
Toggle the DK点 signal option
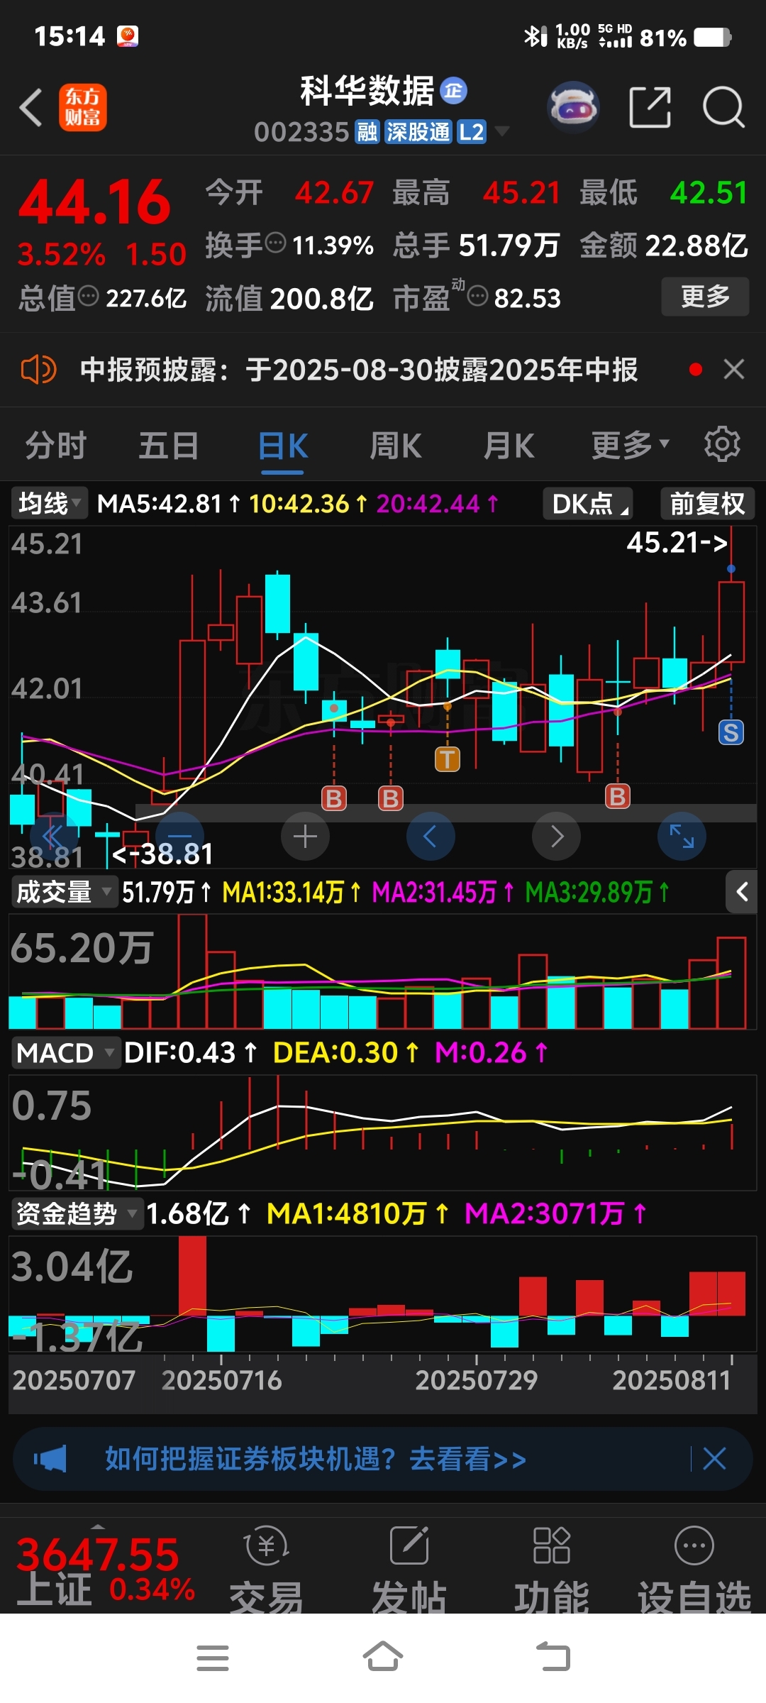pos(588,504)
